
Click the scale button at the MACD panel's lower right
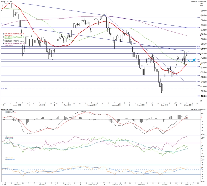coord(203,135)
